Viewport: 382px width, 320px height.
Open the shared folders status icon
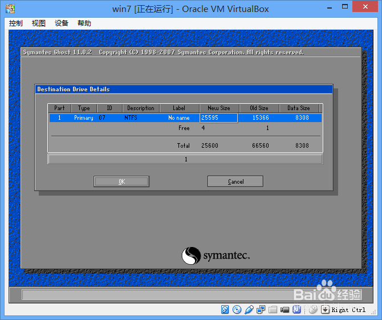(273, 310)
